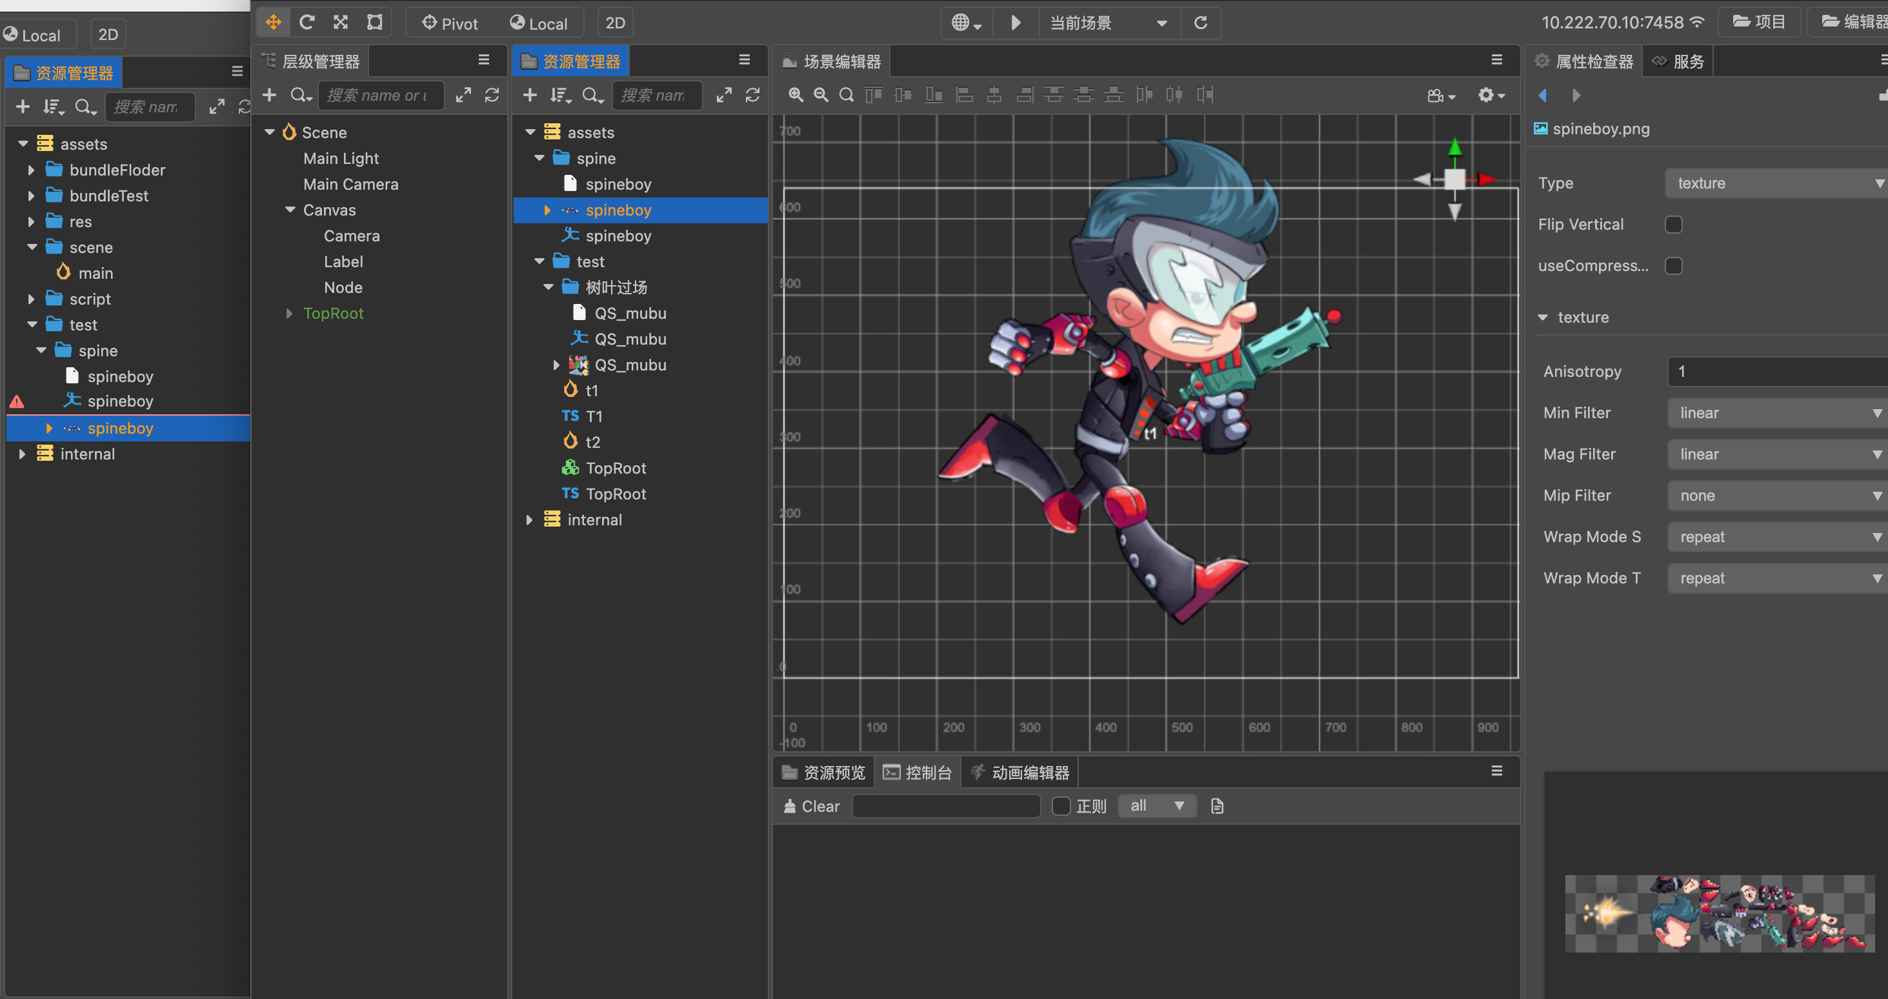Viewport: 1888px width, 999px height.
Task: Click the play preview button
Action: [1015, 23]
